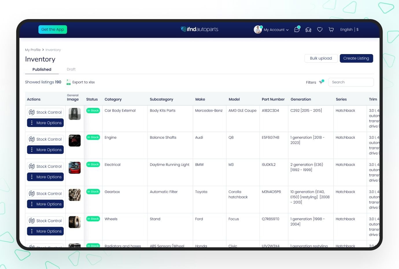This screenshot has height=269, width=399.
Task: Open More Options for Audi Q8 row
Action: pos(45,150)
